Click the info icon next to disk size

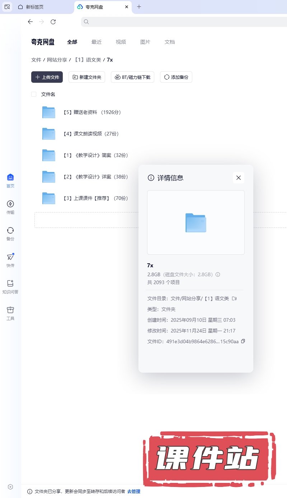click(218, 275)
